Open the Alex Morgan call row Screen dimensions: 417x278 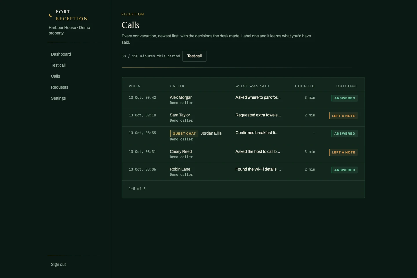pyautogui.click(x=243, y=100)
